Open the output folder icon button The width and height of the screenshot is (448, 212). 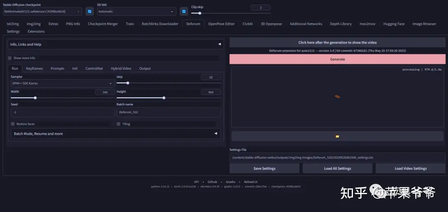pos(337,136)
